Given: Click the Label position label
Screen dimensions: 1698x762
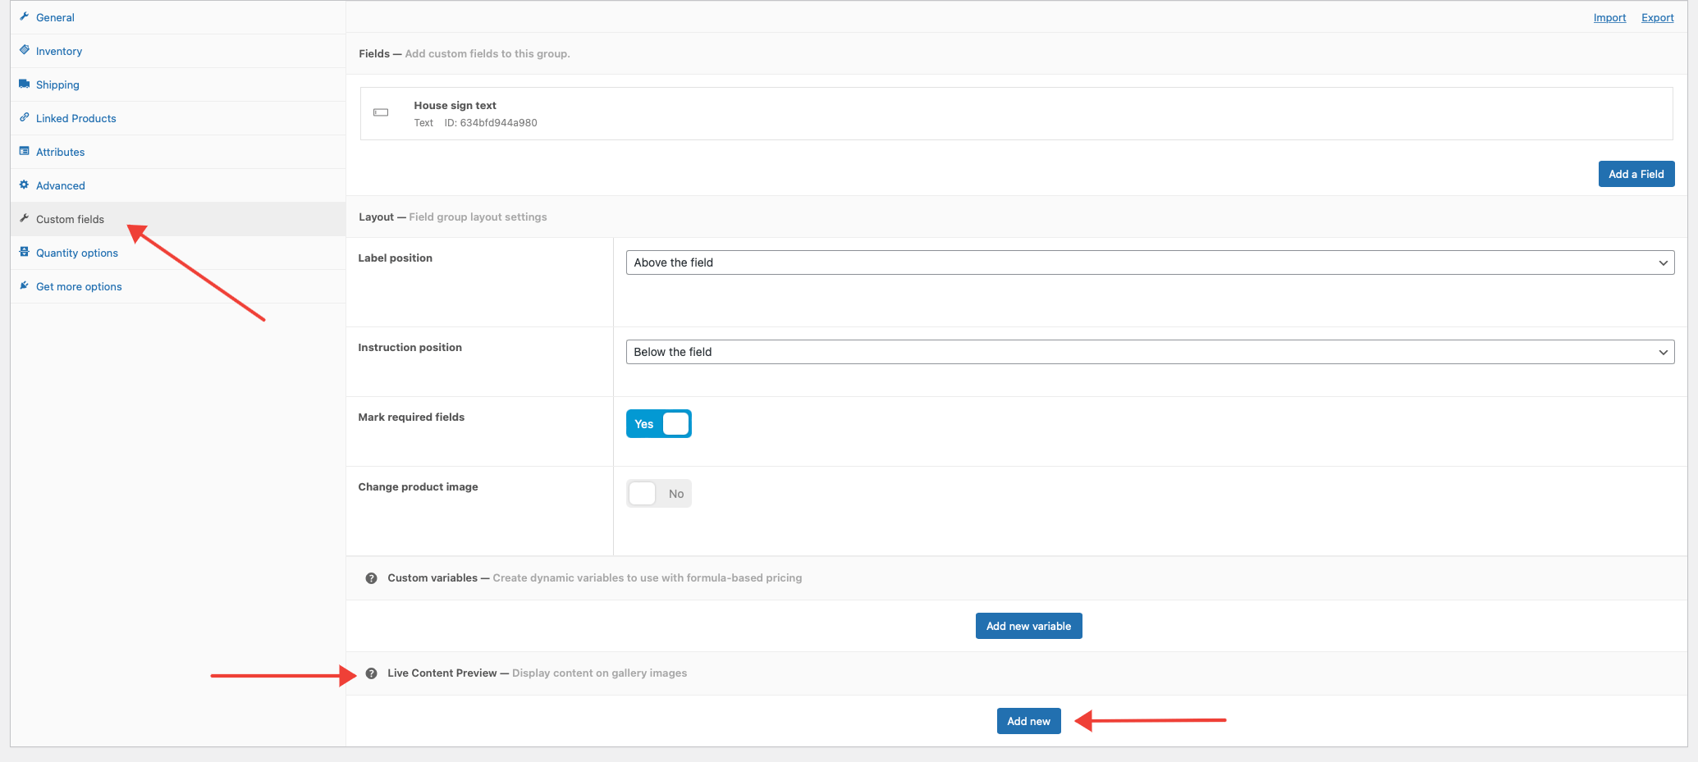Looking at the screenshot, I should 395,258.
